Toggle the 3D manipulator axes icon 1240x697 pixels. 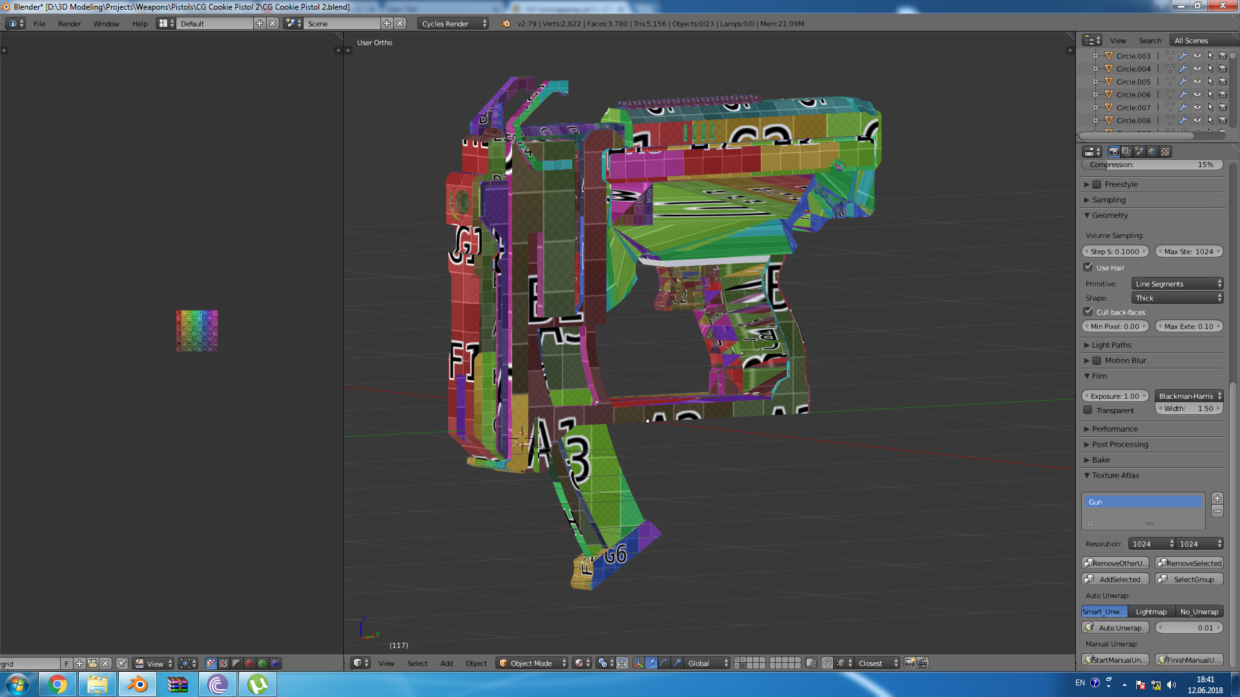click(638, 663)
